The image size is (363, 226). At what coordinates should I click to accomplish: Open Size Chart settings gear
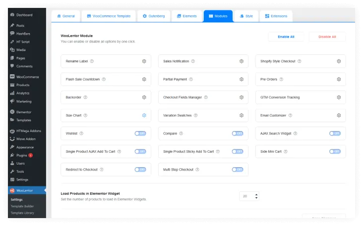(144, 115)
